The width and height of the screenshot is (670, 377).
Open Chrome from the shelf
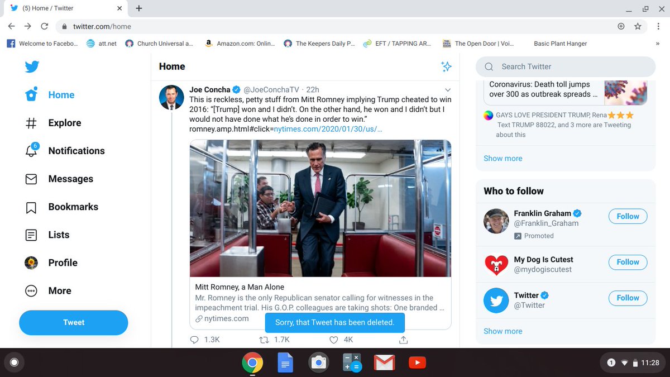(x=252, y=363)
